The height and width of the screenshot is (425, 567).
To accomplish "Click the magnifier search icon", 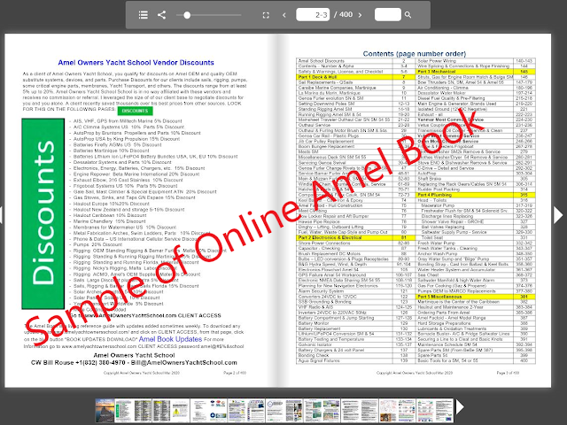I will click(408, 15).
